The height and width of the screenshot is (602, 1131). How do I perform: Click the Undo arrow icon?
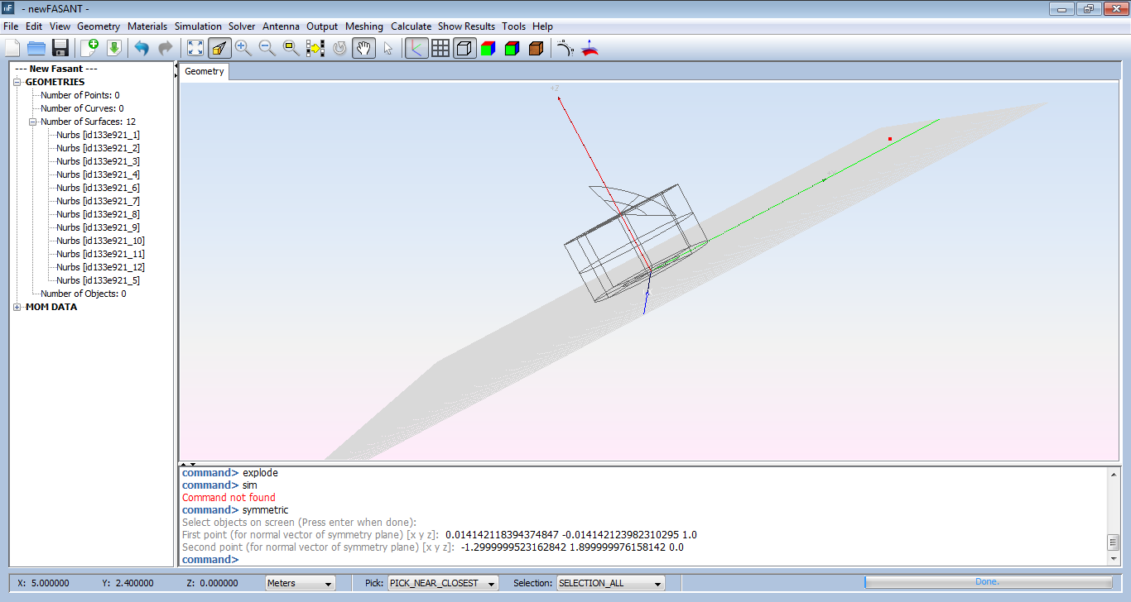[x=142, y=48]
